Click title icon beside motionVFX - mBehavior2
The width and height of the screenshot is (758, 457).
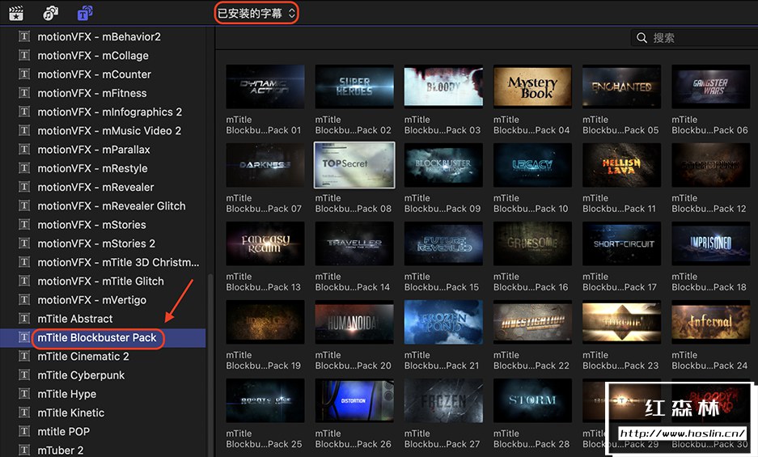coord(24,36)
